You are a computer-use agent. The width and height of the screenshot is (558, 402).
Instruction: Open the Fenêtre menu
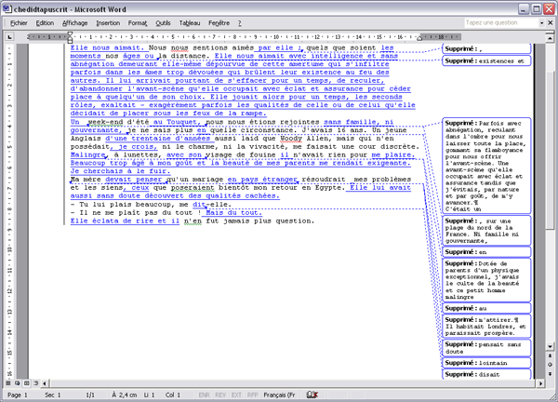pos(219,23)
